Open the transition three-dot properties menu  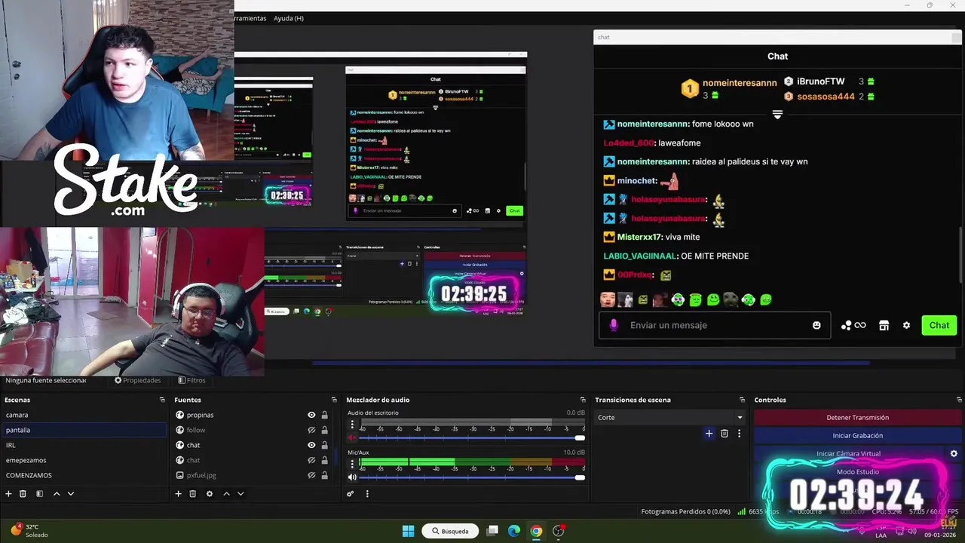[x=739, y=434]
